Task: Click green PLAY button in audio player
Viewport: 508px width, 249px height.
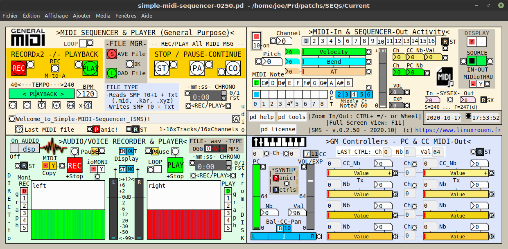Action: (x=175, y=165)
